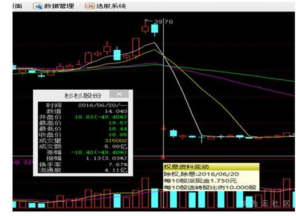Viewport: 296px width, 216px height.
Task: Click the 成交量 315002 value
Action: 116,141
